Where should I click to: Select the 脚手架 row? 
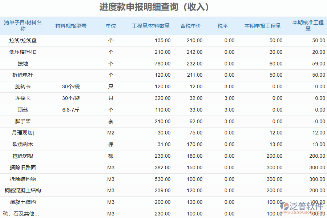[23, 121]
